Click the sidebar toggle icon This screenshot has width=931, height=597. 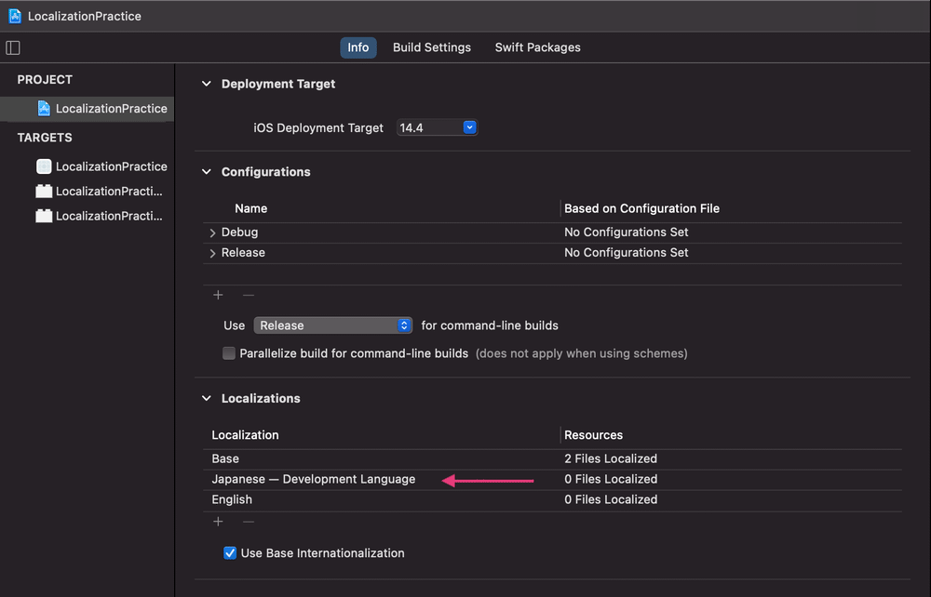click(x=13, y=47)
